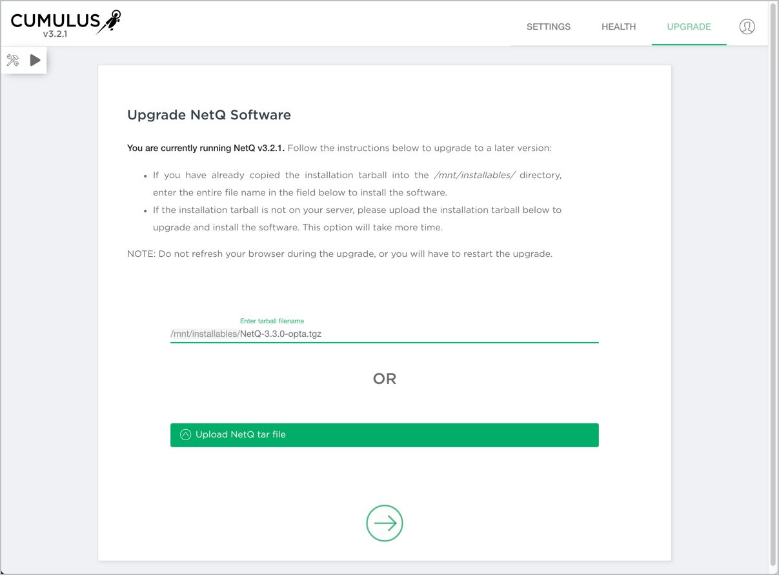Click the rocket turtle logo mark
779x575 pixels.
point(110,21)
